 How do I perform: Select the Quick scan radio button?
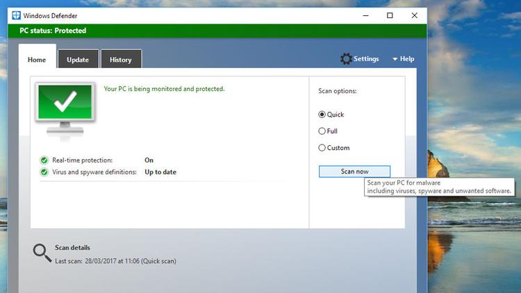coord(322,115)
